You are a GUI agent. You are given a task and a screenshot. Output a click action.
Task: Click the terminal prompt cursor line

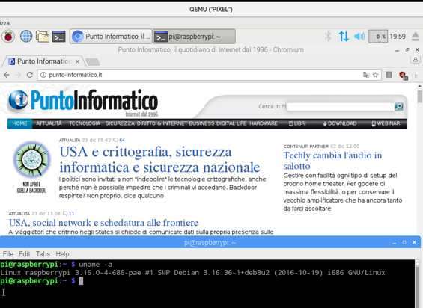coord(42,281)
